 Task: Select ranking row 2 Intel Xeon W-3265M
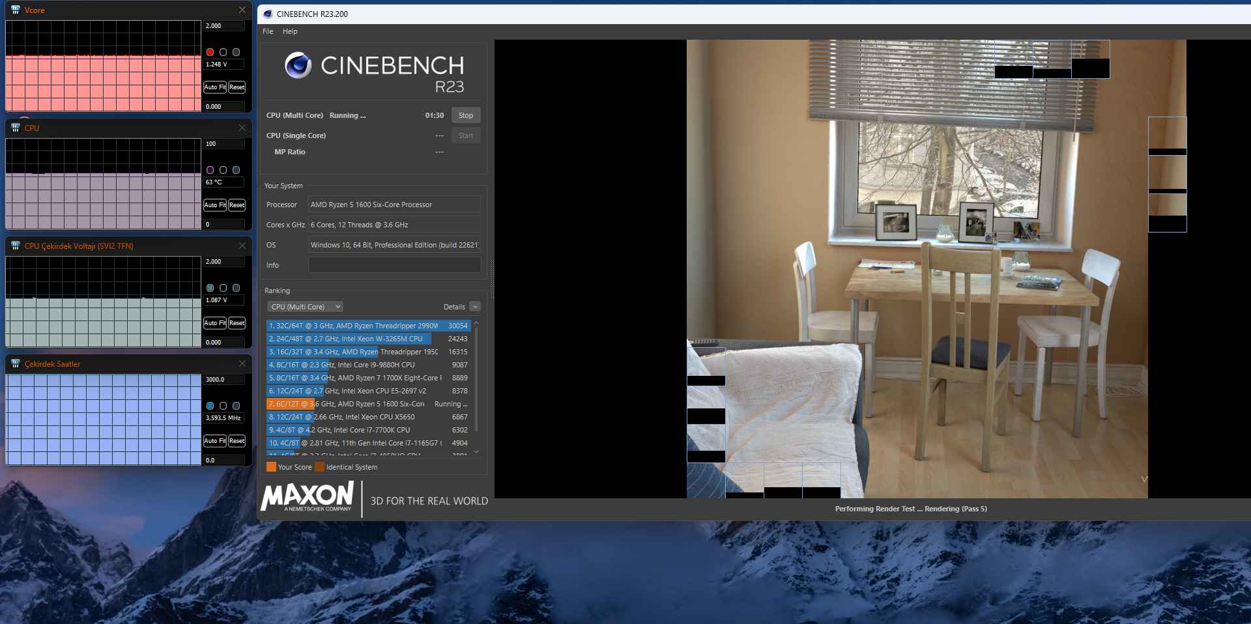click(x=368, y=339)
